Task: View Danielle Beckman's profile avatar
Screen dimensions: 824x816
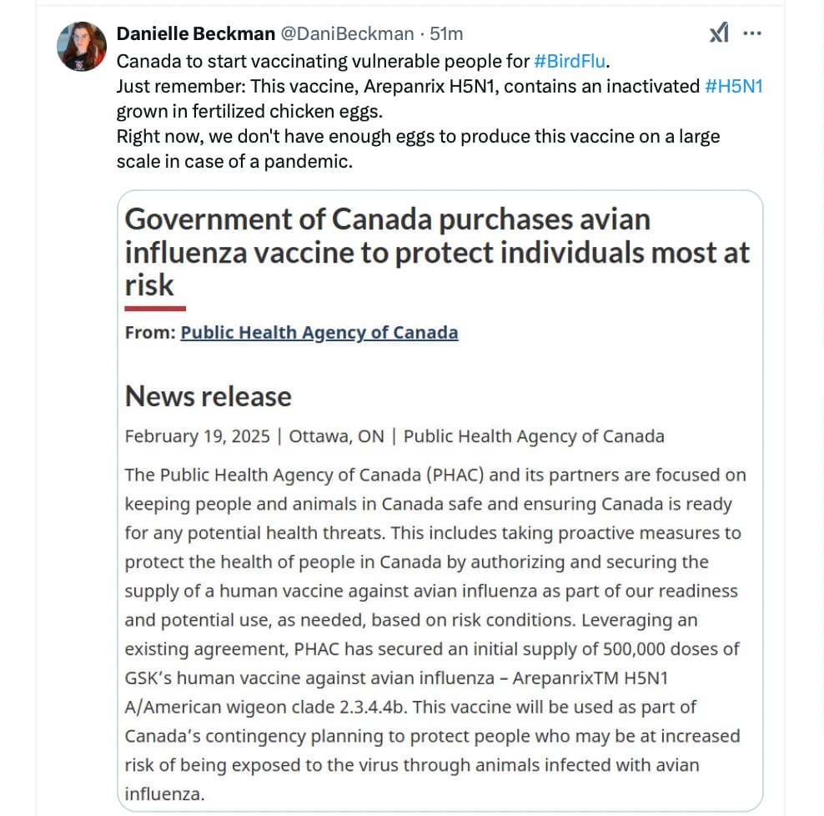Action: coord(82,47)
